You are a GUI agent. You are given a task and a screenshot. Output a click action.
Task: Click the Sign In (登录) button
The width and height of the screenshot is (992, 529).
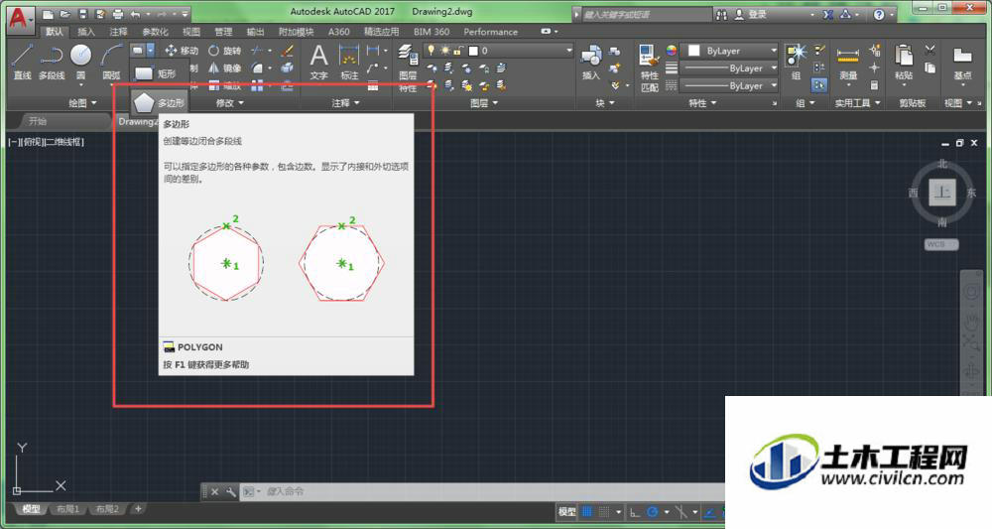click(x=752, y=14)
